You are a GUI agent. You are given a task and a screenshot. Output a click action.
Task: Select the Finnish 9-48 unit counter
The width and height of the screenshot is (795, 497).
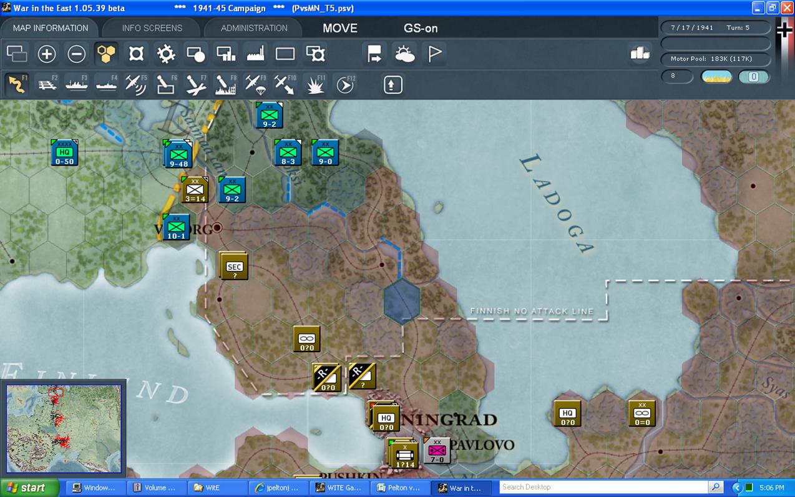(x=178, y=154)
